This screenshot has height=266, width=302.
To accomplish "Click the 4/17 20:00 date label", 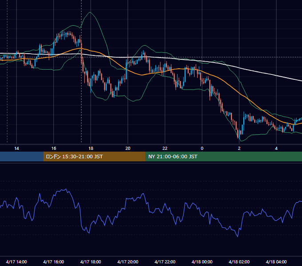I will click(x=128, y=262).
